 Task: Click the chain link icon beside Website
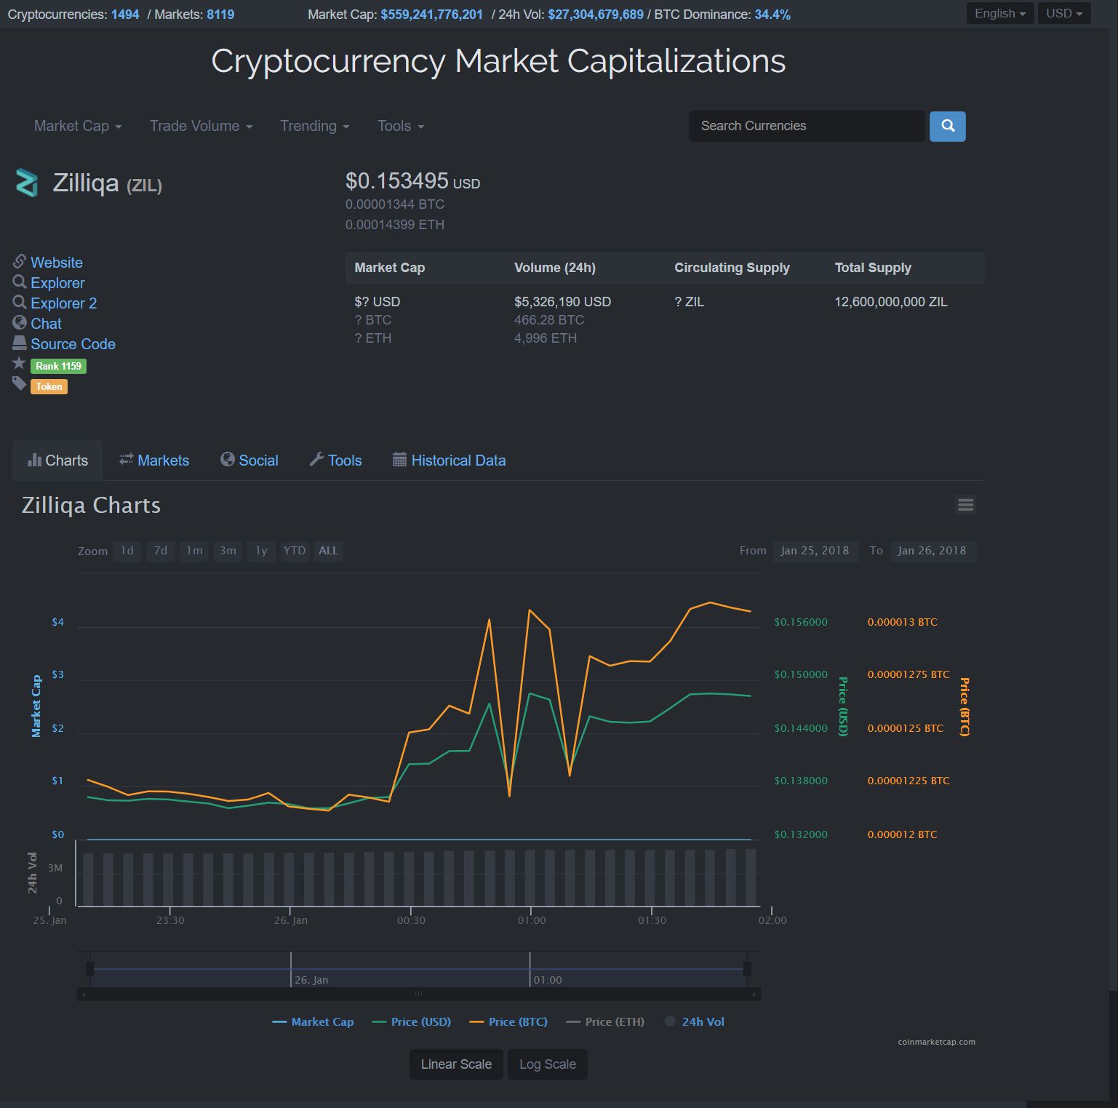[x=20, y=261]
